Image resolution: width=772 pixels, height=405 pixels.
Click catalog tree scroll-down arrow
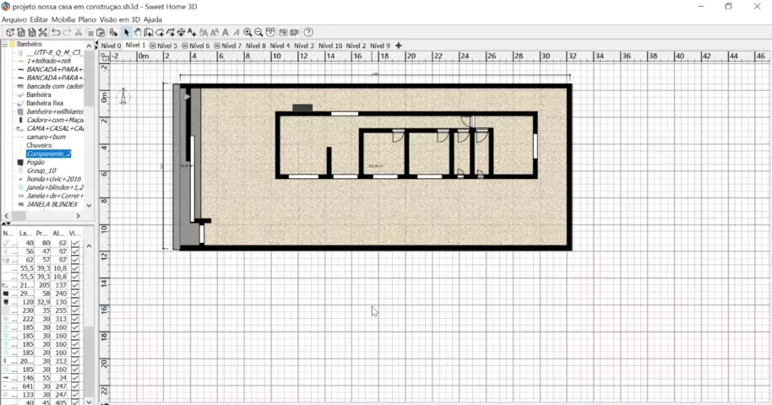[x=89, y=205]
